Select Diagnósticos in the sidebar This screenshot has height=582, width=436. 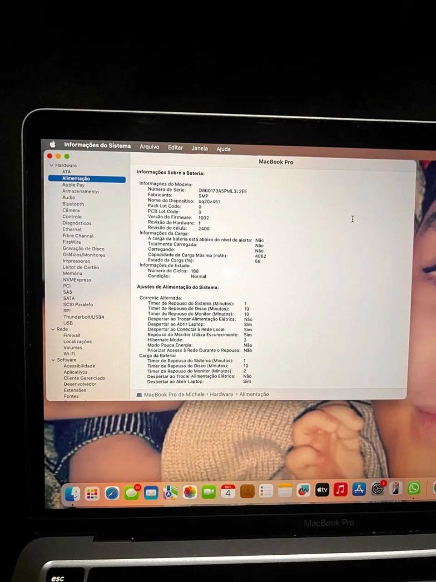77,223
